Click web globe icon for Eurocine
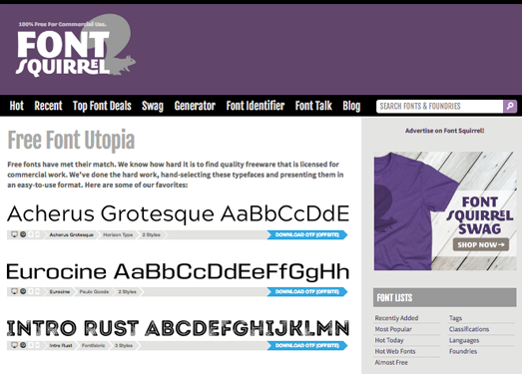522x374 pixels. click(x=23, y=291)
